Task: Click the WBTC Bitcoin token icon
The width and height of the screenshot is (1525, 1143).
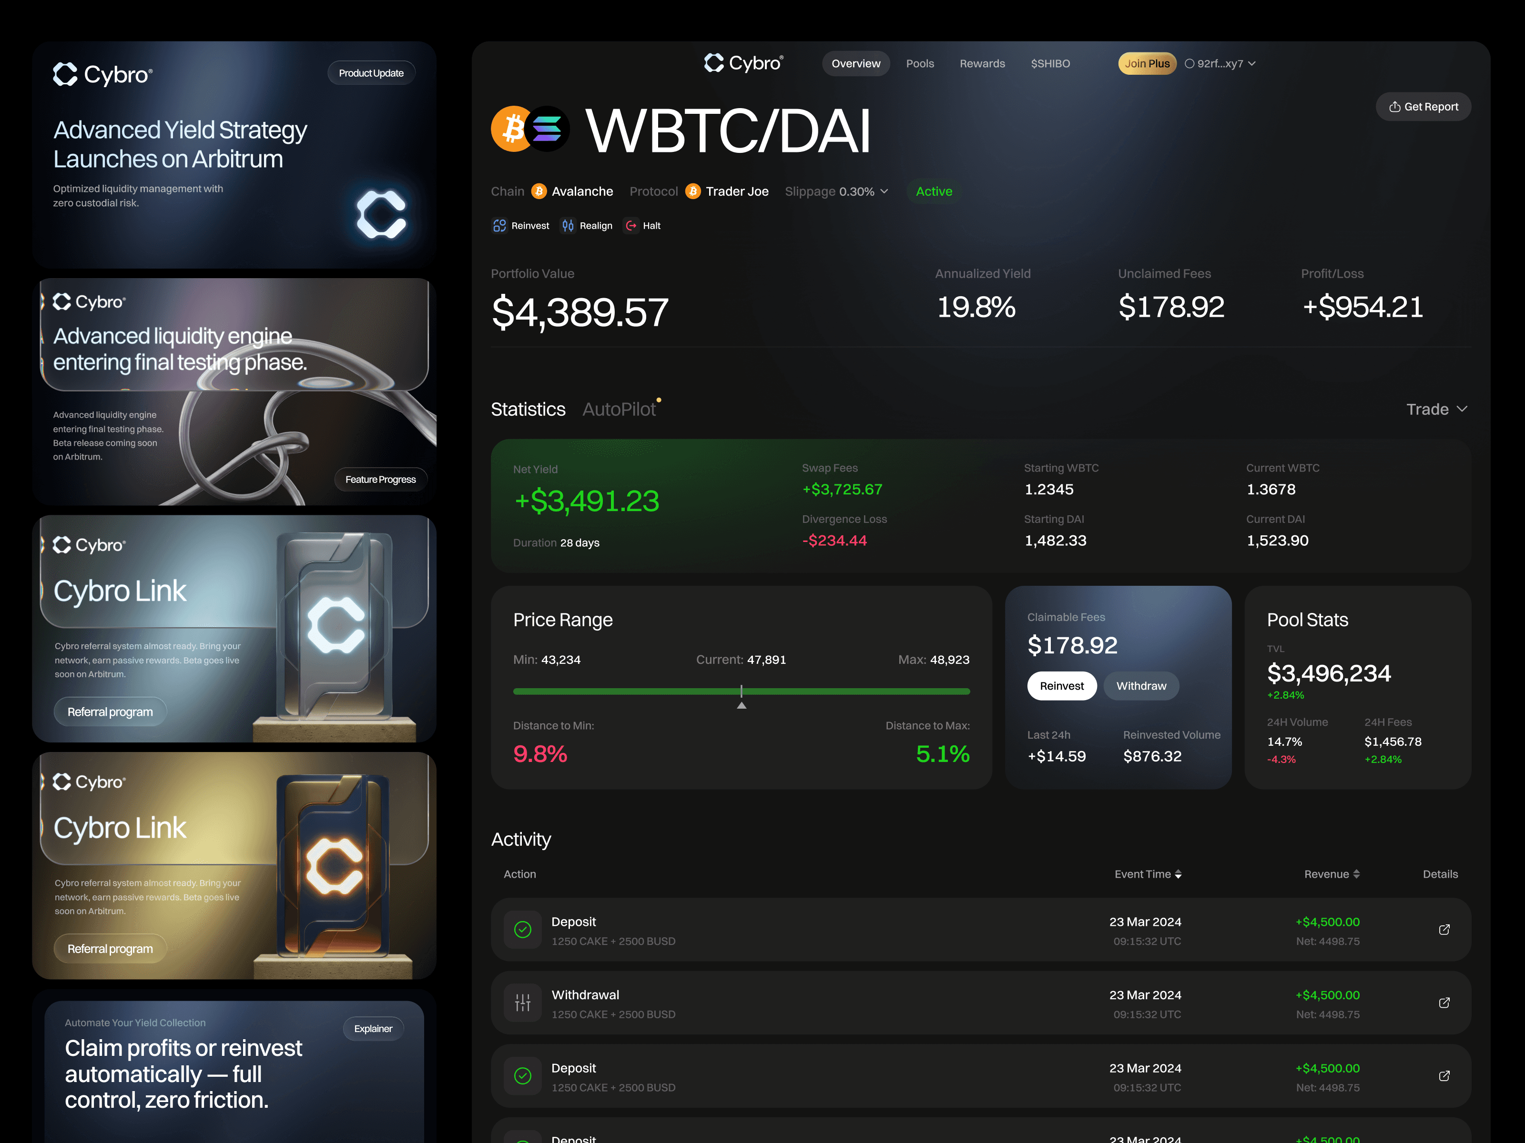Action: pos(512,128)
